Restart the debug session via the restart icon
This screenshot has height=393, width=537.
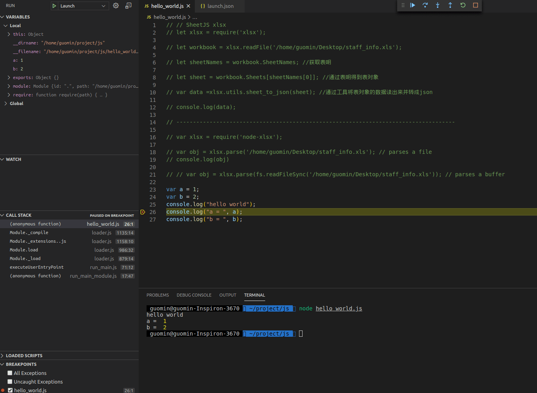[x=463, y=6]
